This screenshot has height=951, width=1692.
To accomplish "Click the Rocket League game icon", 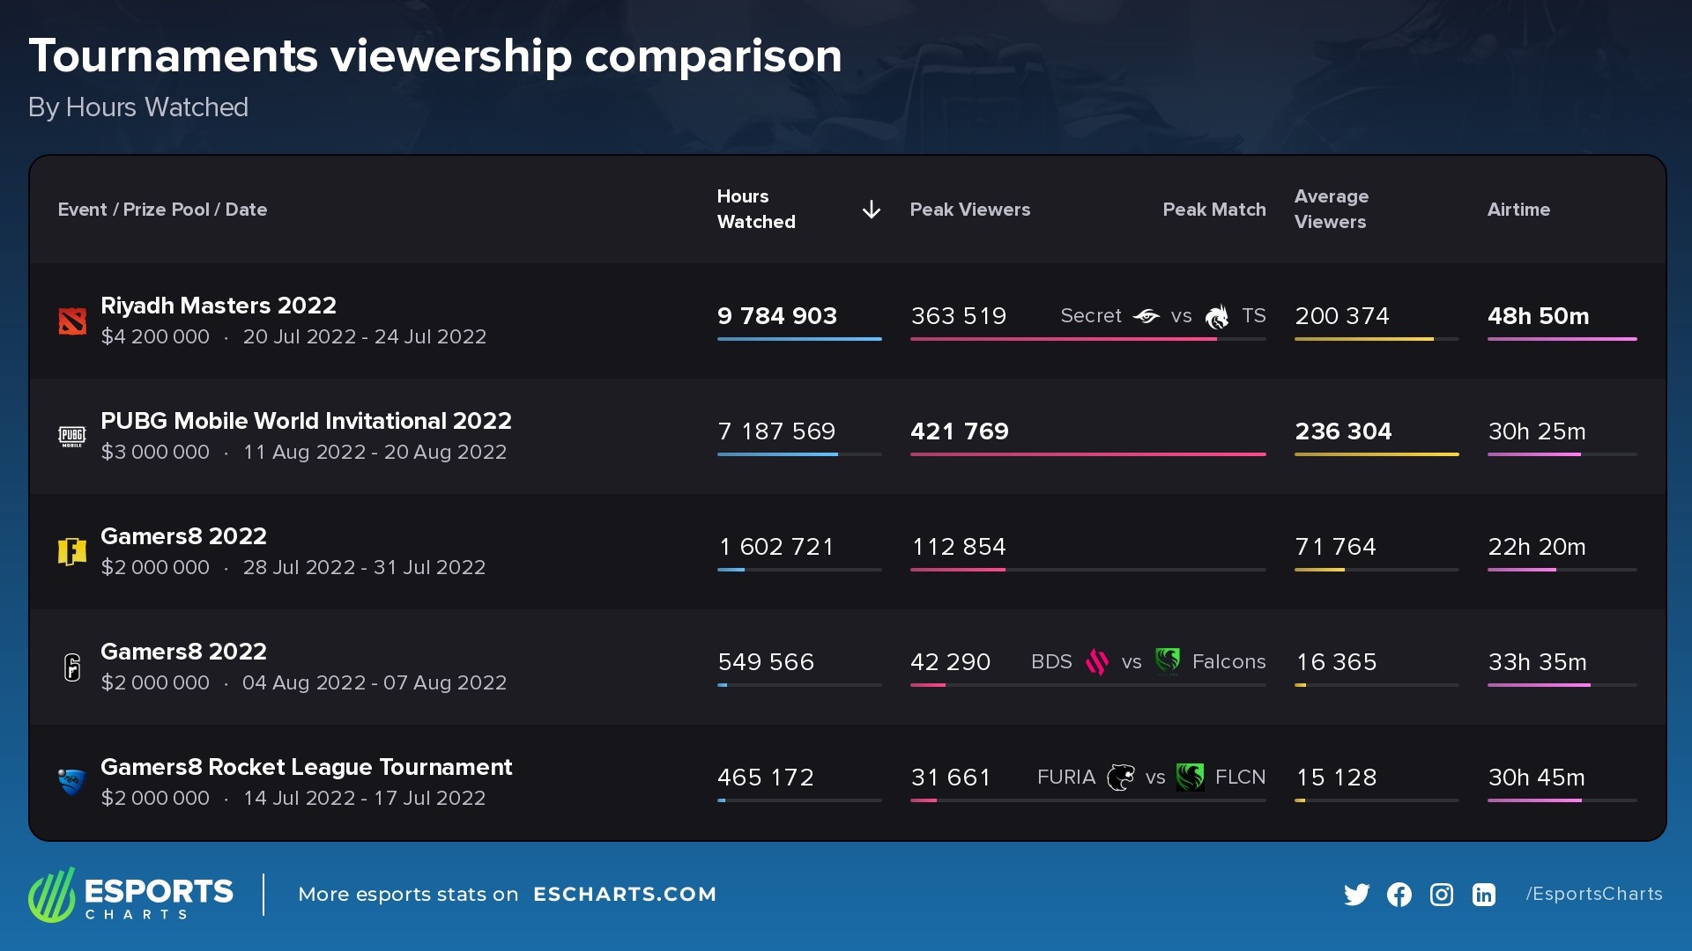I will (x=72, y=782).
